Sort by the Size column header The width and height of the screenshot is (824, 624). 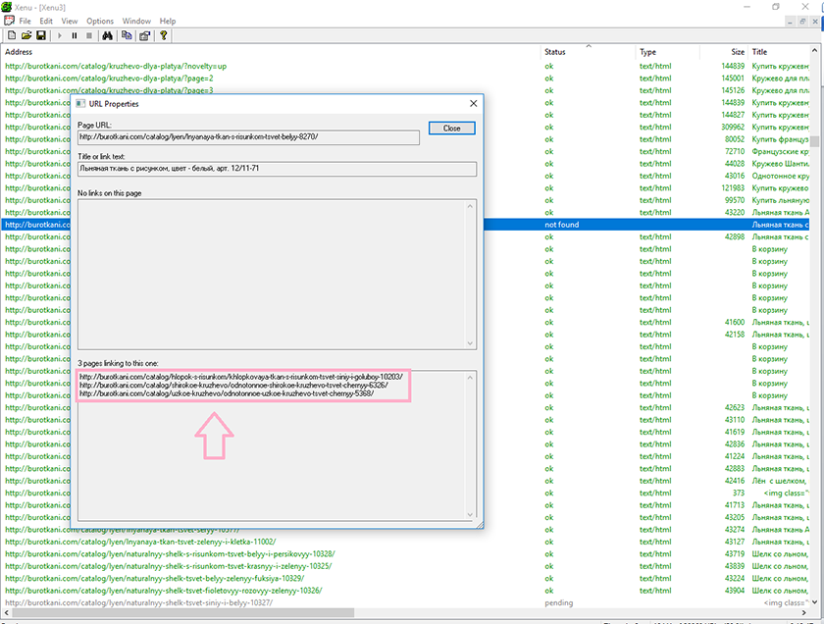click(724, 52)
